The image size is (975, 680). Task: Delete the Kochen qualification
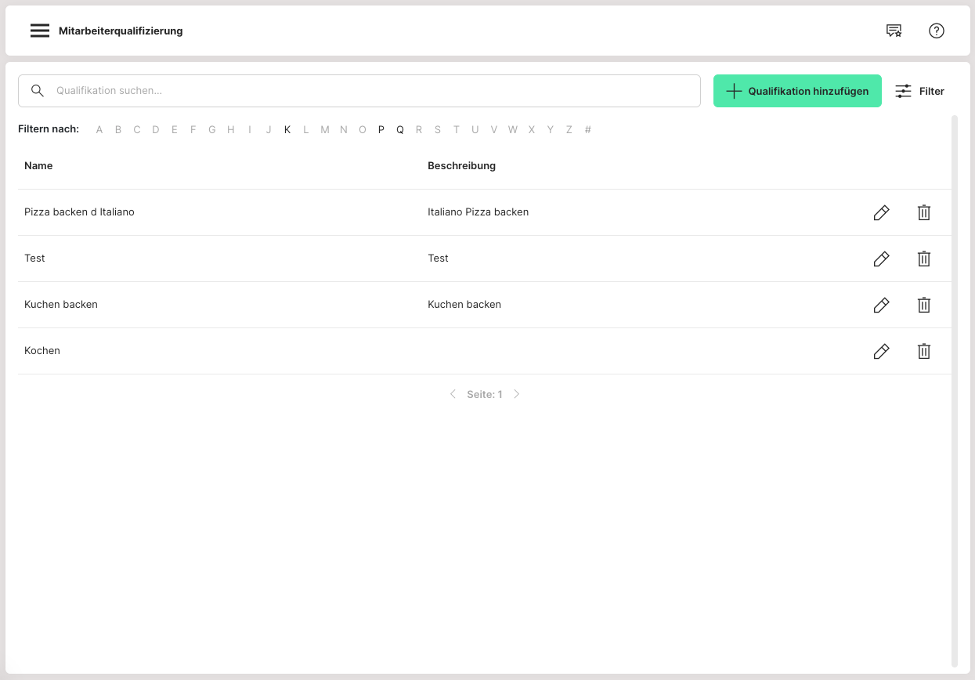coord(924,351)
